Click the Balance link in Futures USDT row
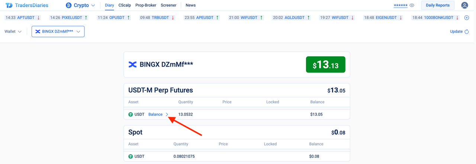Viewport: 476px width, 164px height. click(x=155, y=114)
